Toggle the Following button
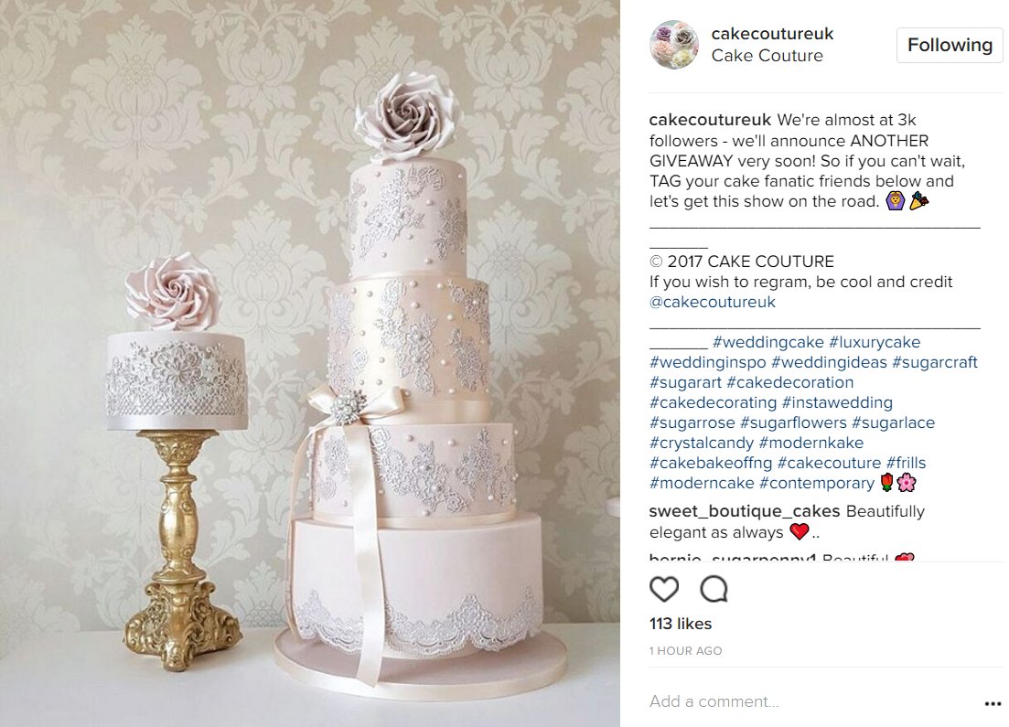This screenshot has width=1009, height=727. pos(950,45)
